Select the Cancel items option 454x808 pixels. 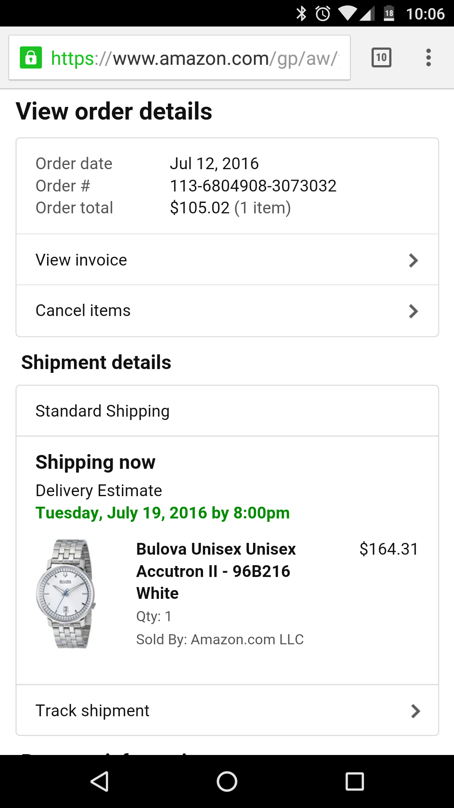click(x=83, y=311)
